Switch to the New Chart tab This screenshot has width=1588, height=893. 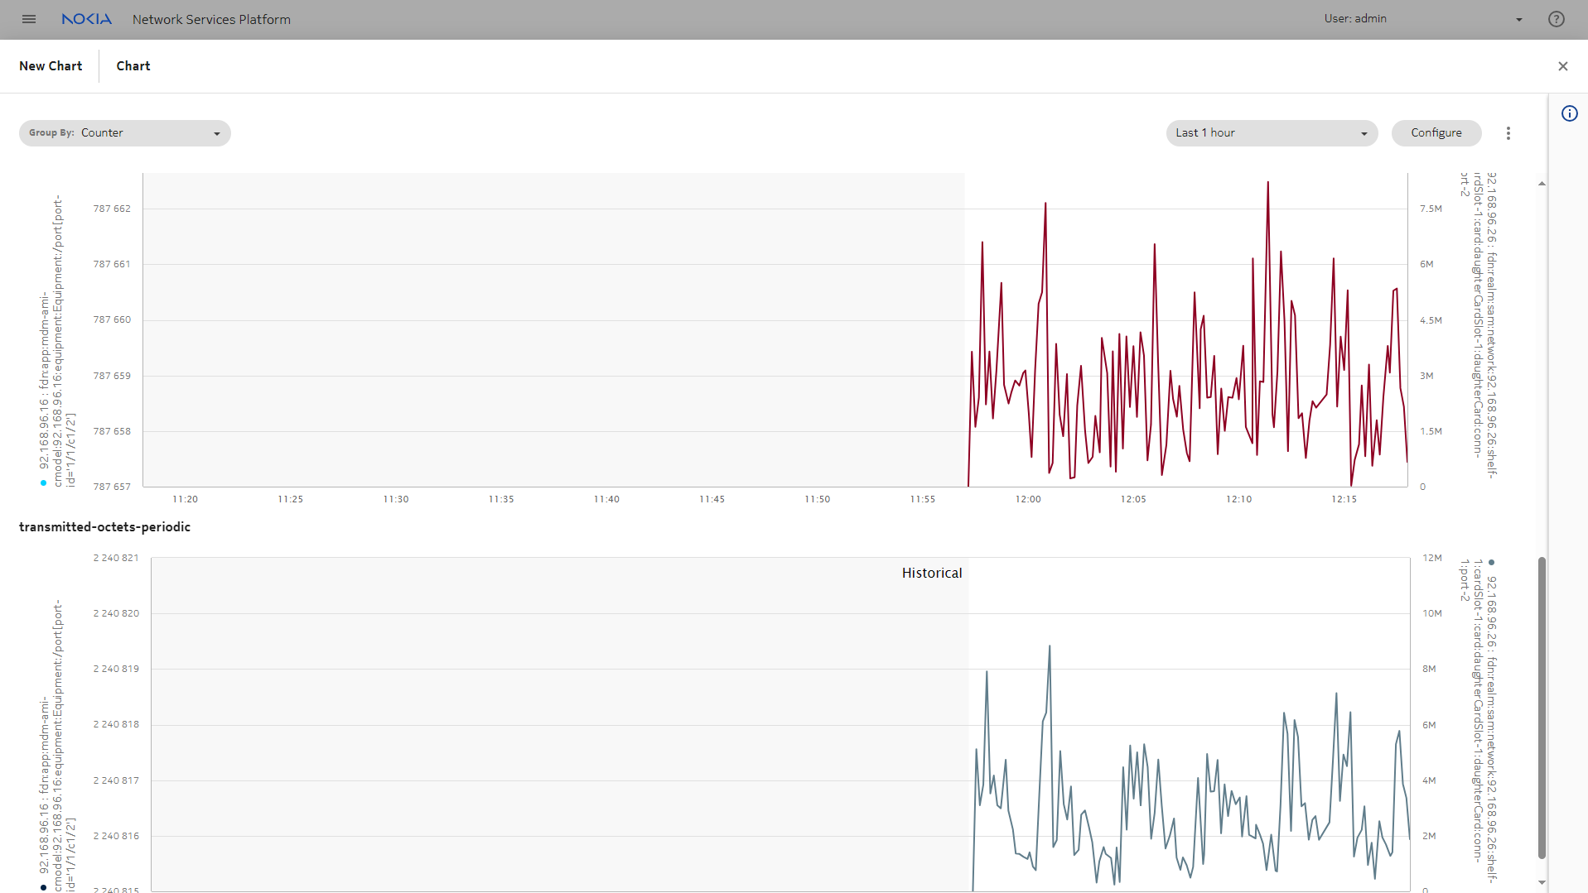click(51, 66)
